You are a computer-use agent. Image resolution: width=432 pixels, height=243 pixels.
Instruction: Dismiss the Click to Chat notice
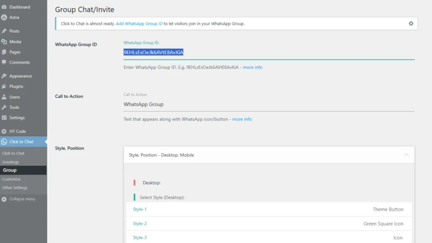411,24
